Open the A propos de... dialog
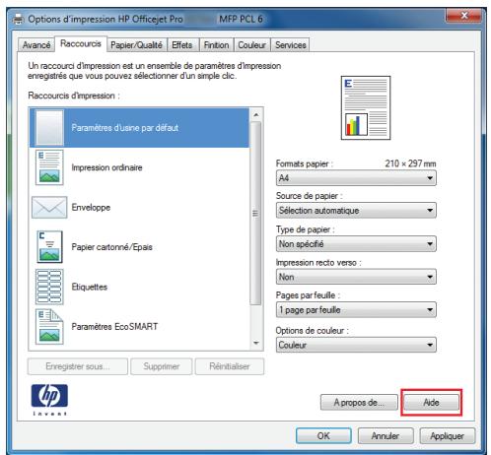 click(x=359, y=403)
